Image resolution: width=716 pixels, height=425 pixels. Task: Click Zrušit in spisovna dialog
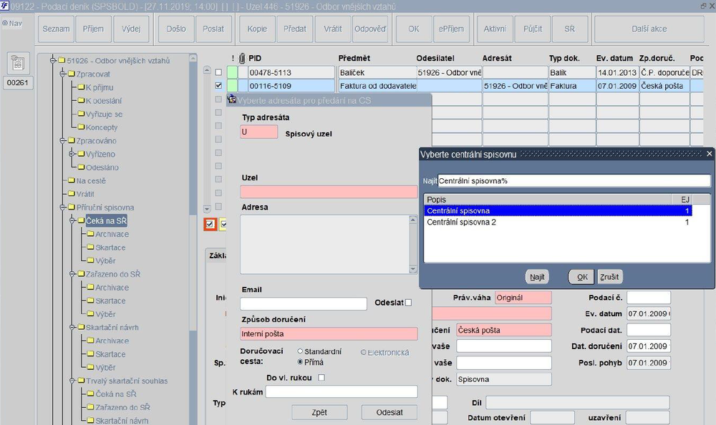pyautogui.click(x=609, y=277)
